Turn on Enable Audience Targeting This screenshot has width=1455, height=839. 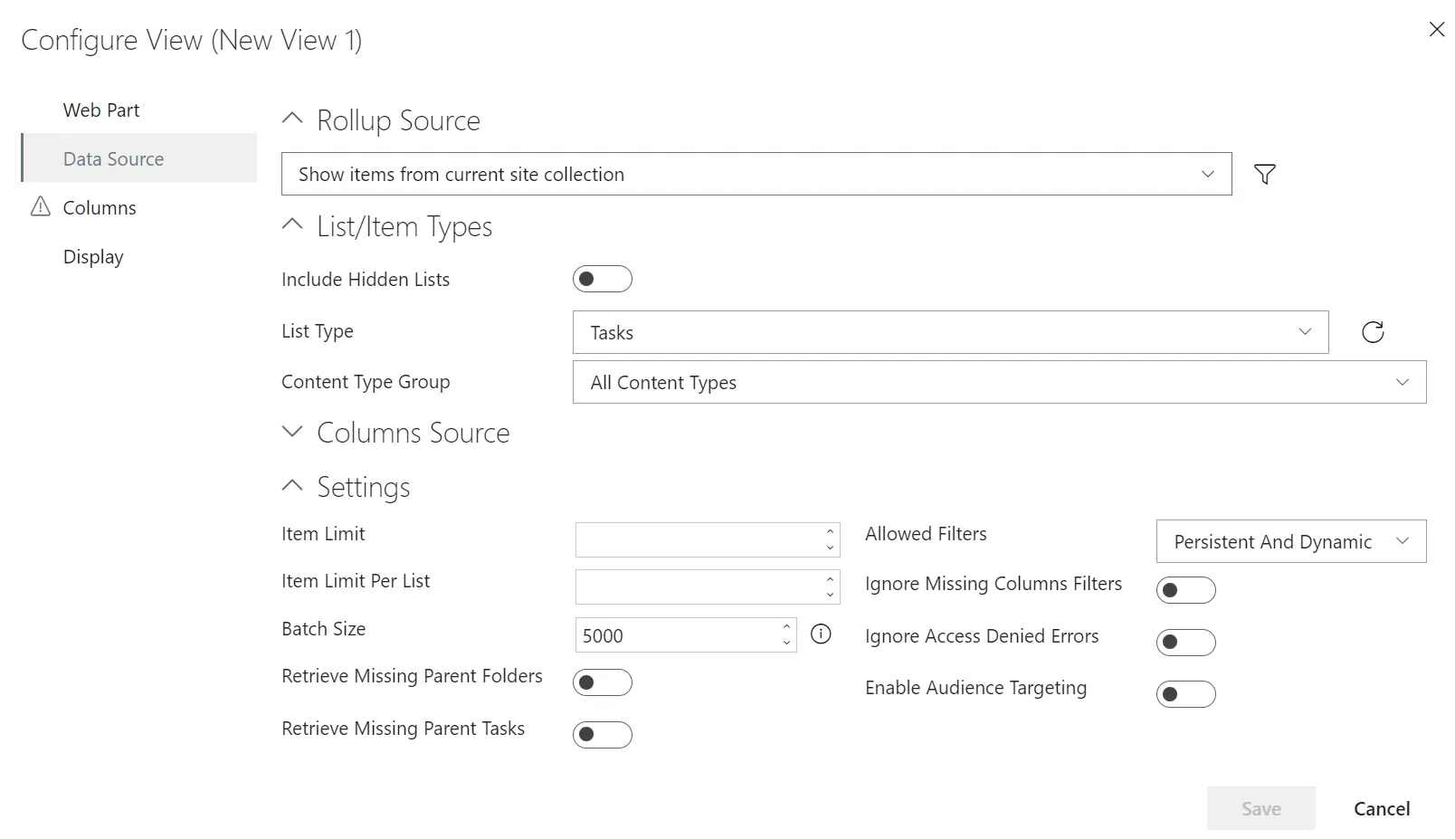(1185, 693)
